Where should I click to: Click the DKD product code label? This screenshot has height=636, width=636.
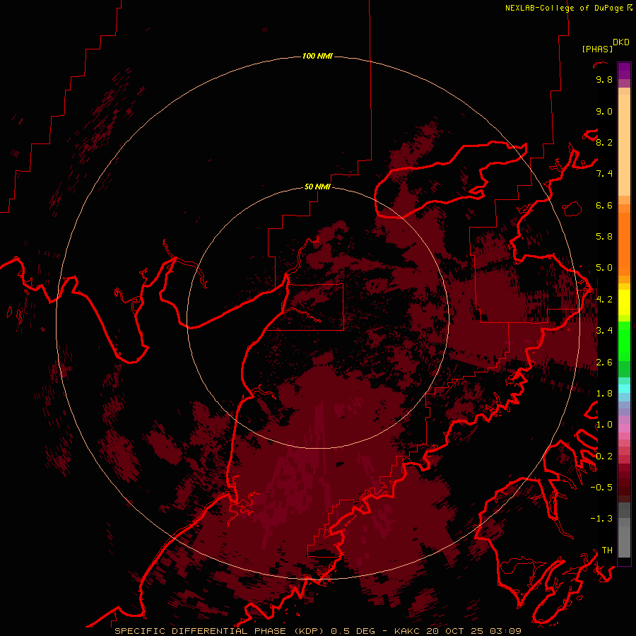(620, 42)
